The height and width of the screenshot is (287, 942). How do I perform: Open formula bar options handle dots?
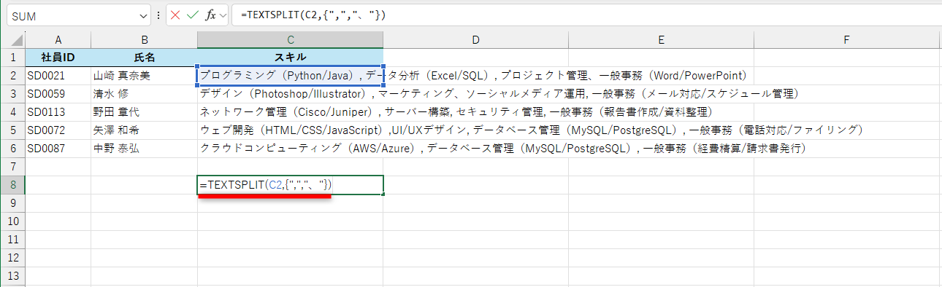pyautogui.click(x=158, y=15)
